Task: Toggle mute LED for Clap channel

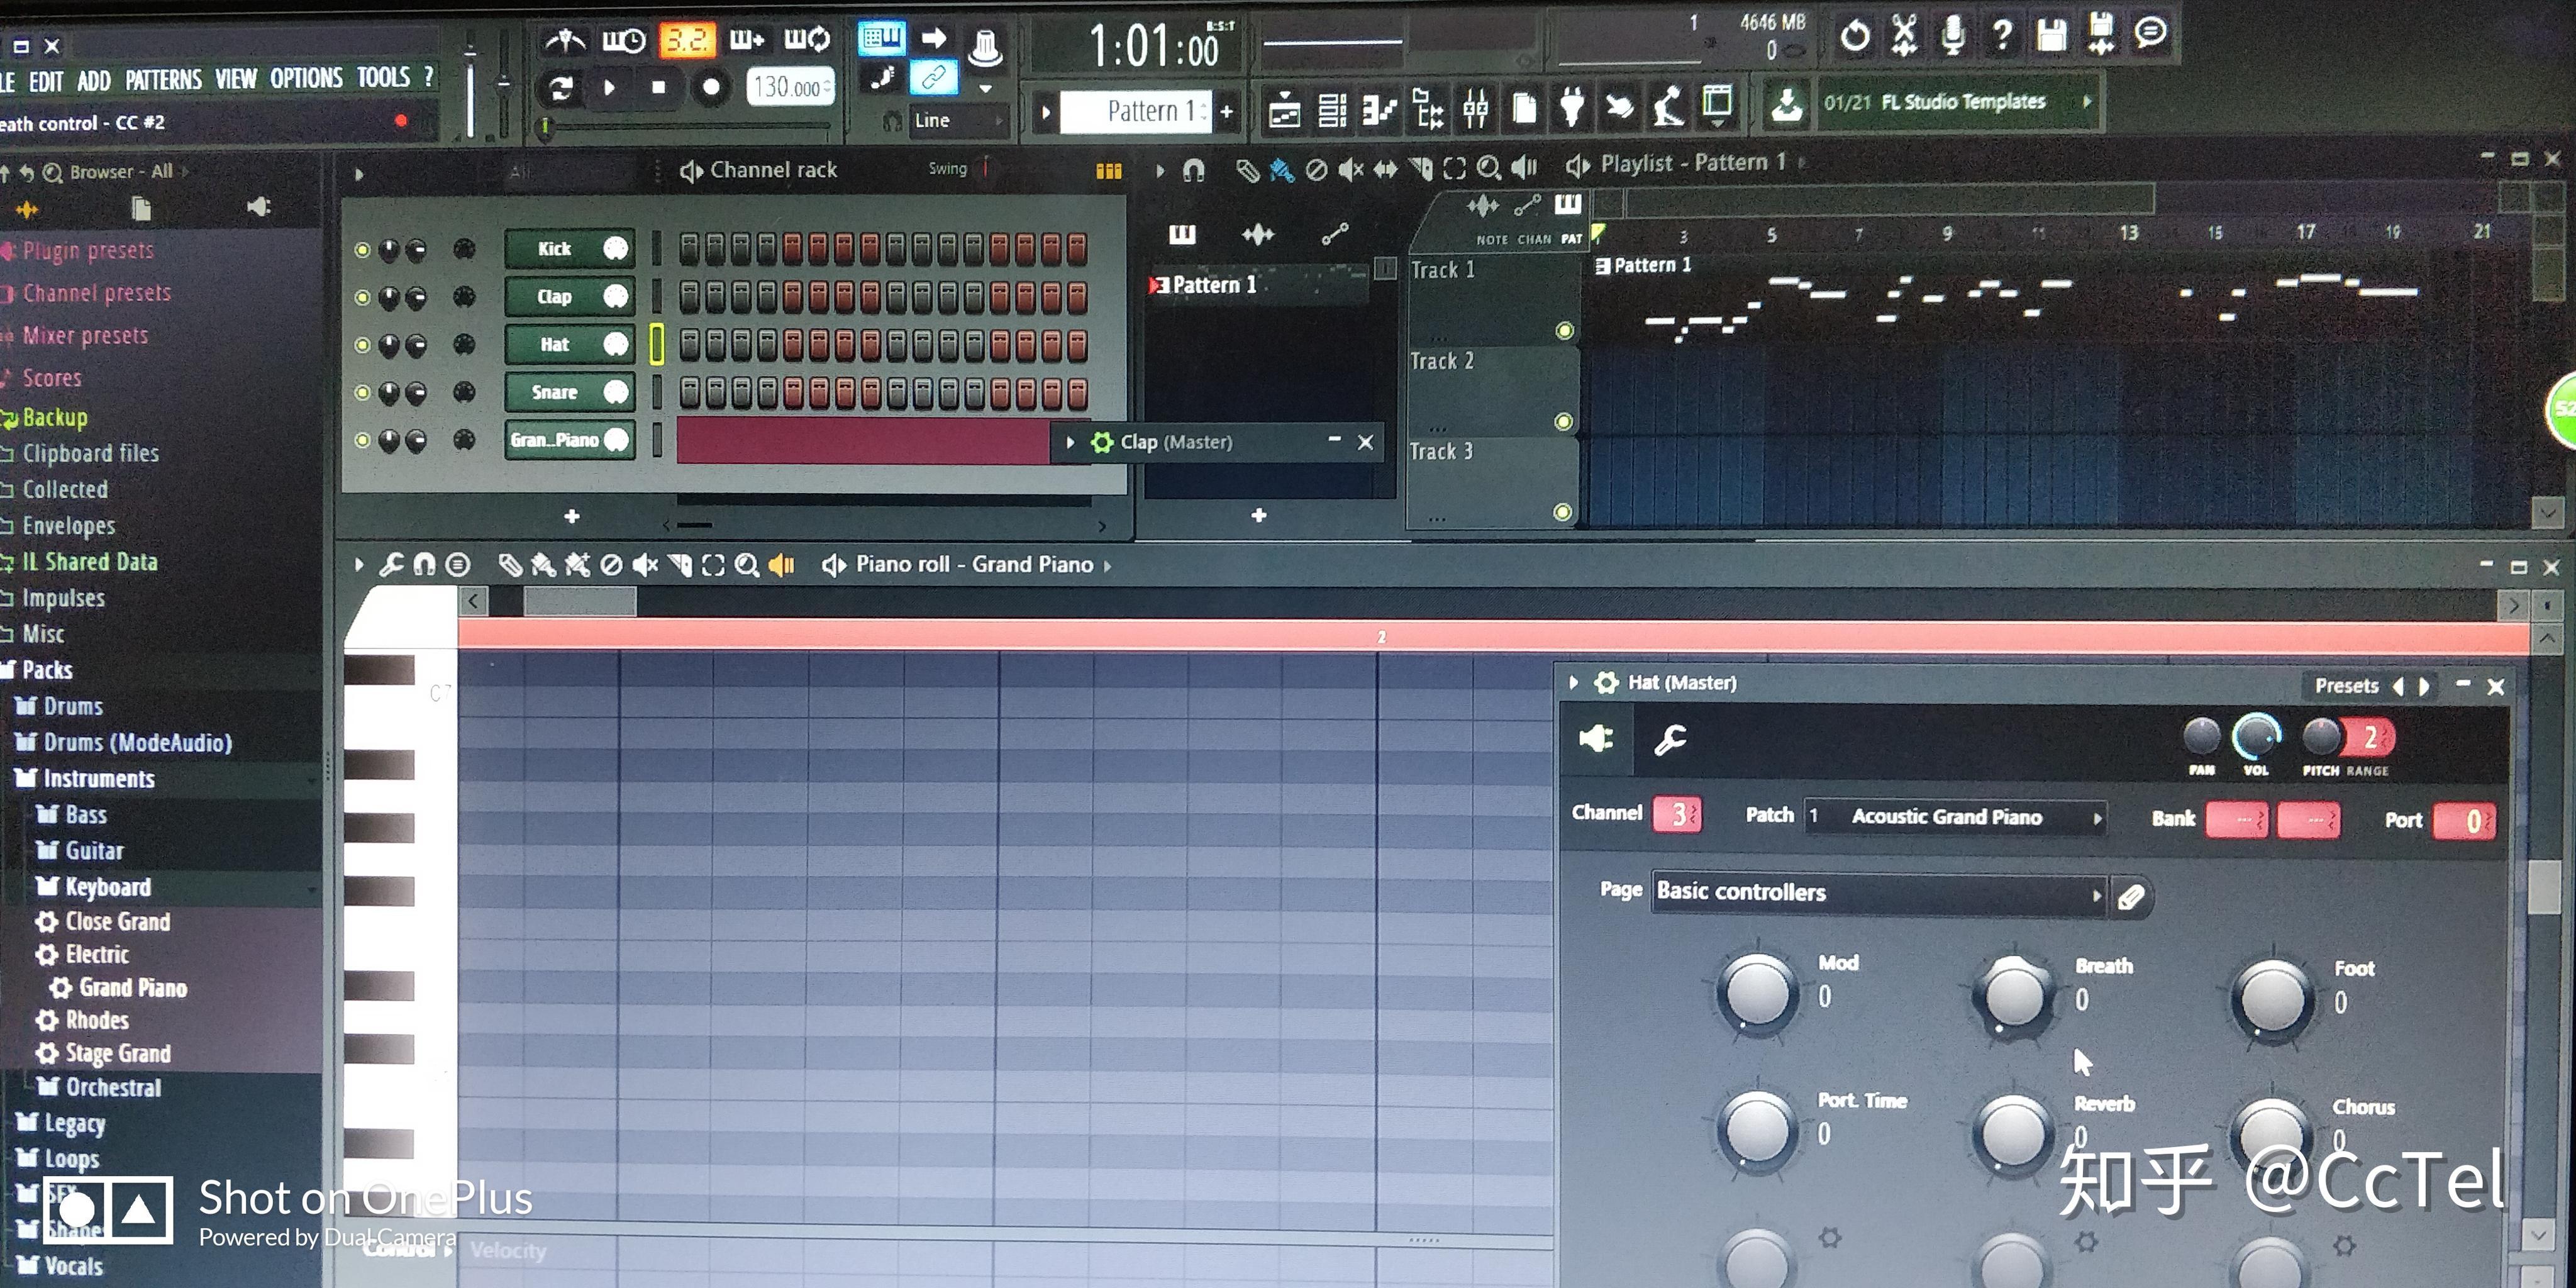Action: (x=362, y=297)
